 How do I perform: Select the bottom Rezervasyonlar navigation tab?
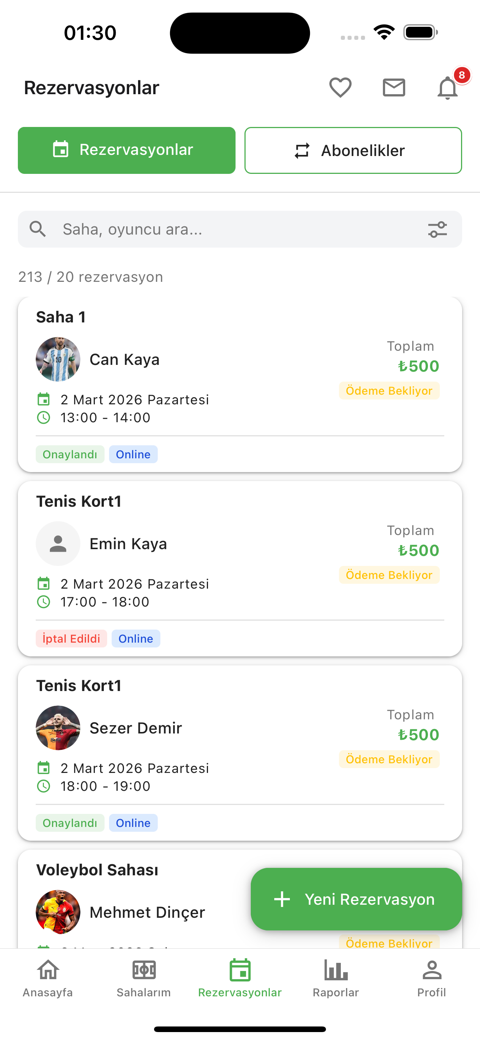(x=240, y=978)
